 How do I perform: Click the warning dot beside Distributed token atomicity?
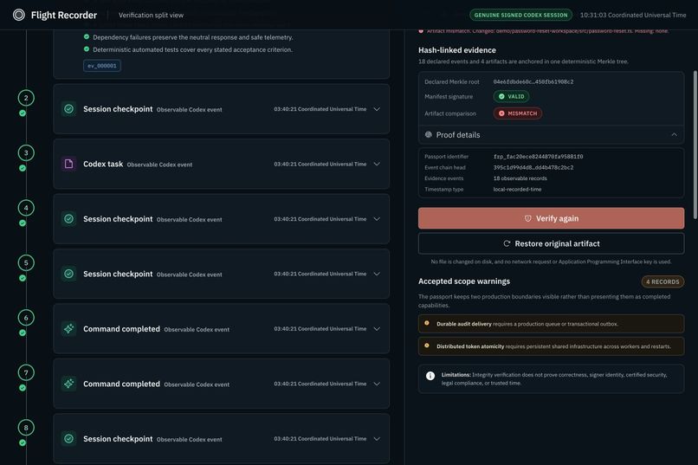tap(427, 346)
